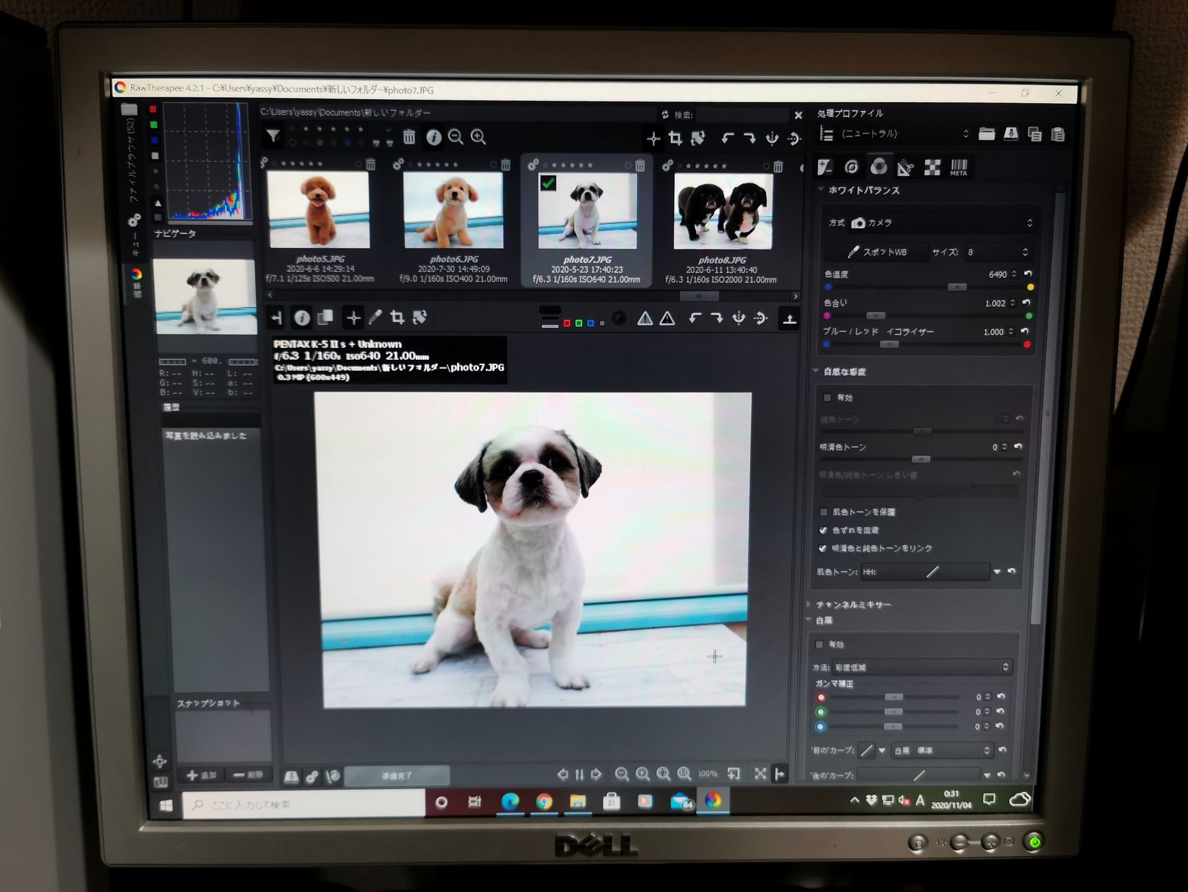
Task: Save current processing profile icon
Action: coord(1010,134)
